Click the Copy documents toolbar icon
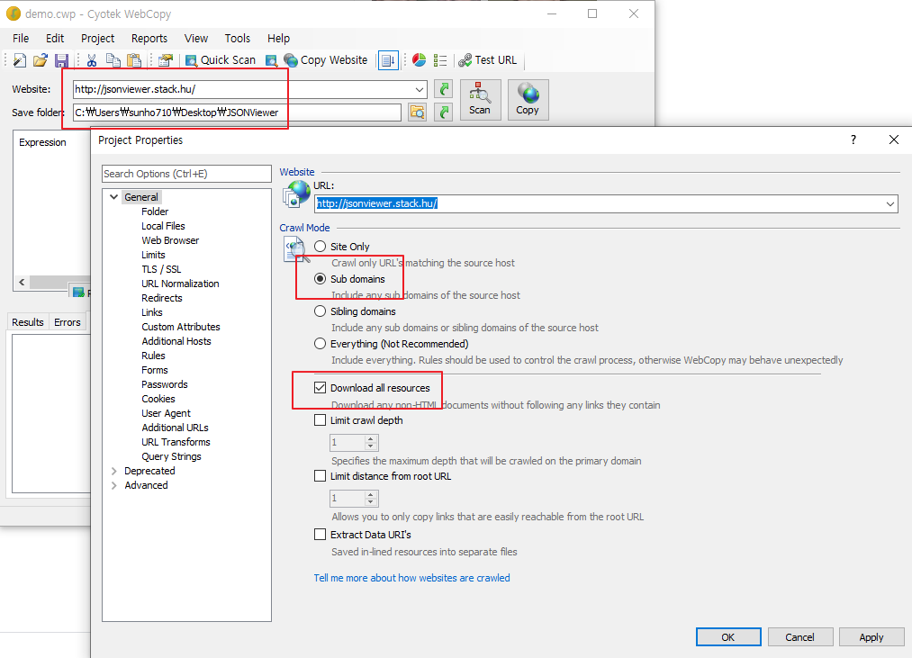The height and width of the screenshot is (658, 912). click(113, 60)
